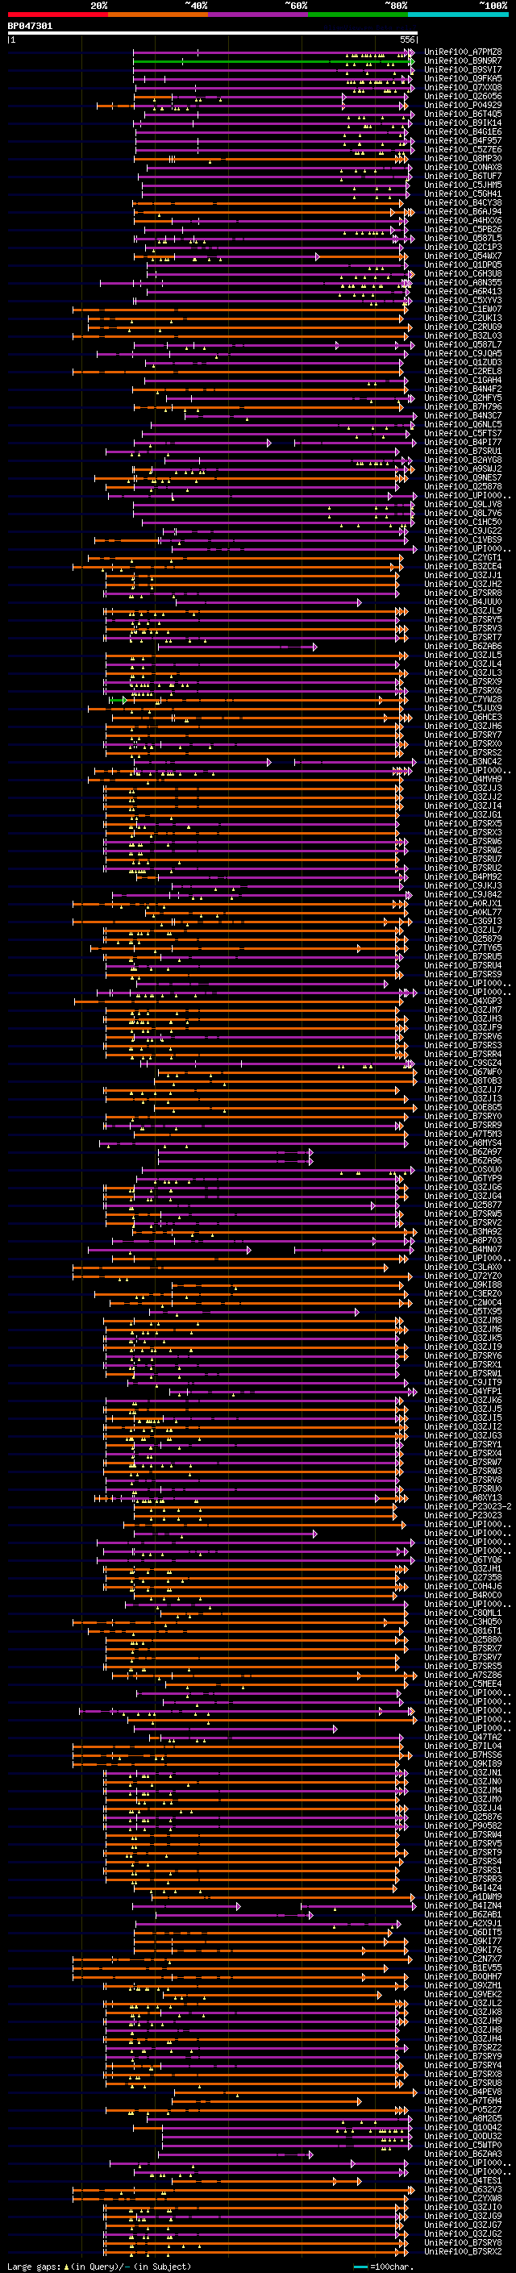Image resolution: width=516 pixels, height=2273 pixels.
Task: Click label UniRef100_C0S0U0
Action: pyautogui.click(x=463, y=1169)
